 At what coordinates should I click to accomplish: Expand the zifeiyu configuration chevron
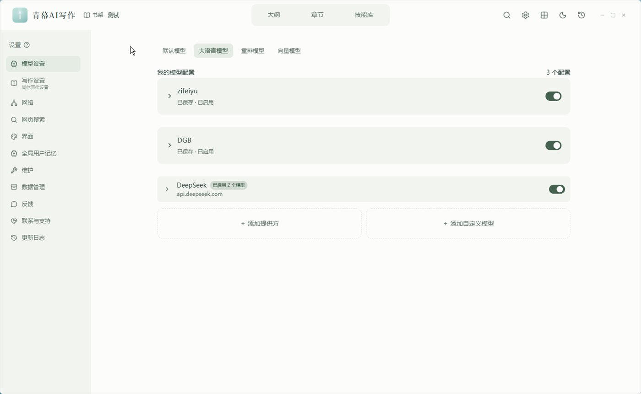[x=169, y=96]
